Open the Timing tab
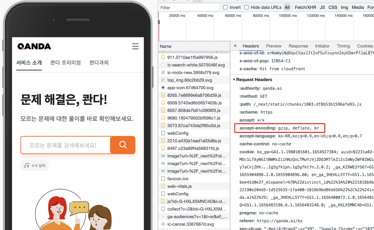The height and width of the screenshot is (230, 374). [343, 46]
